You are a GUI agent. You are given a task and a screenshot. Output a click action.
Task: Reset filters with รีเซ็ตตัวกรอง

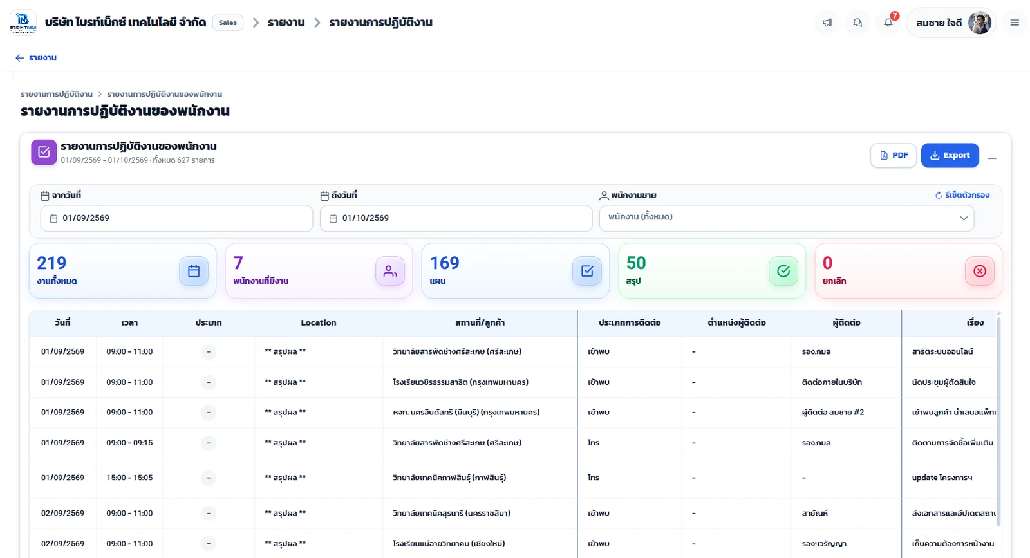point(962,195)
